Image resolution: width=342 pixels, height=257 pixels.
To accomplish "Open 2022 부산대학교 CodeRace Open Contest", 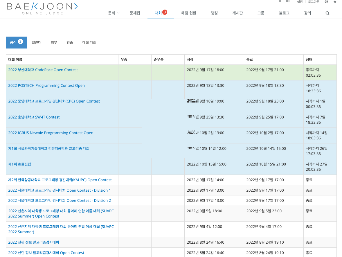I will (x=43, y=70).
